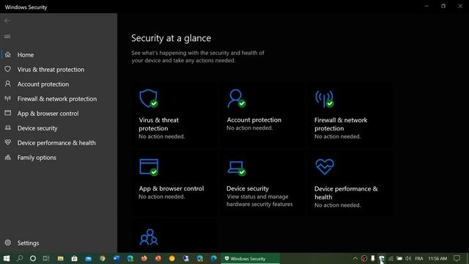The height and width of the screenshot is (264, 469).
Task: Click Windows Security taskbar button
Action: click(251, 258)
